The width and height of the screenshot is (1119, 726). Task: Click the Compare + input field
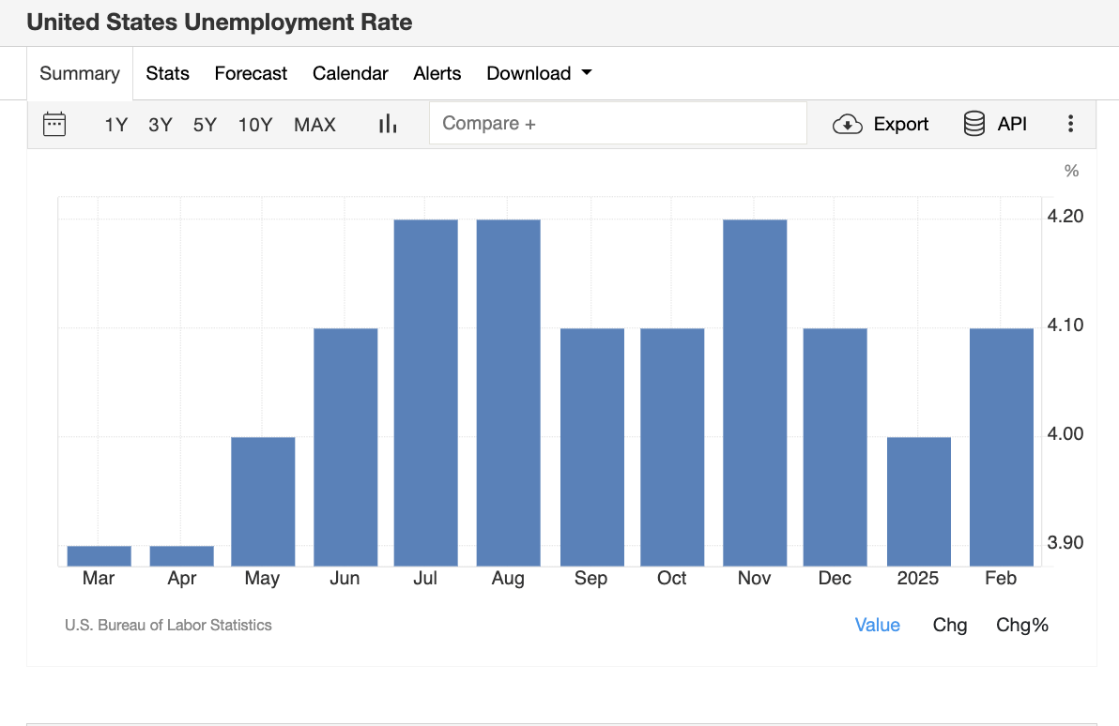click(618, 123)
